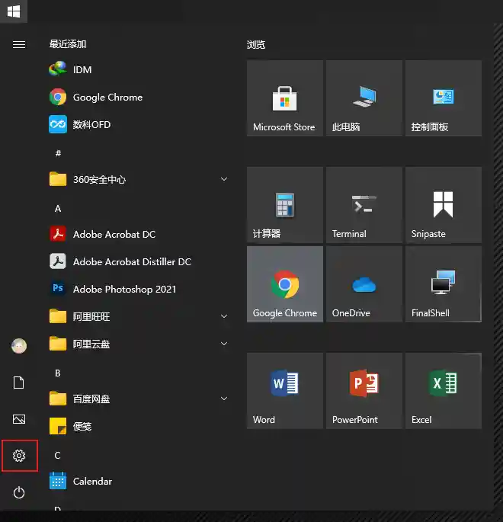Click the C alphabet index header
Viewport: 503px width, 522px height.
(58, 456)
